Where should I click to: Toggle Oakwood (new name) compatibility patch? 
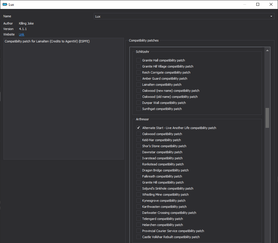coord(138,91)
